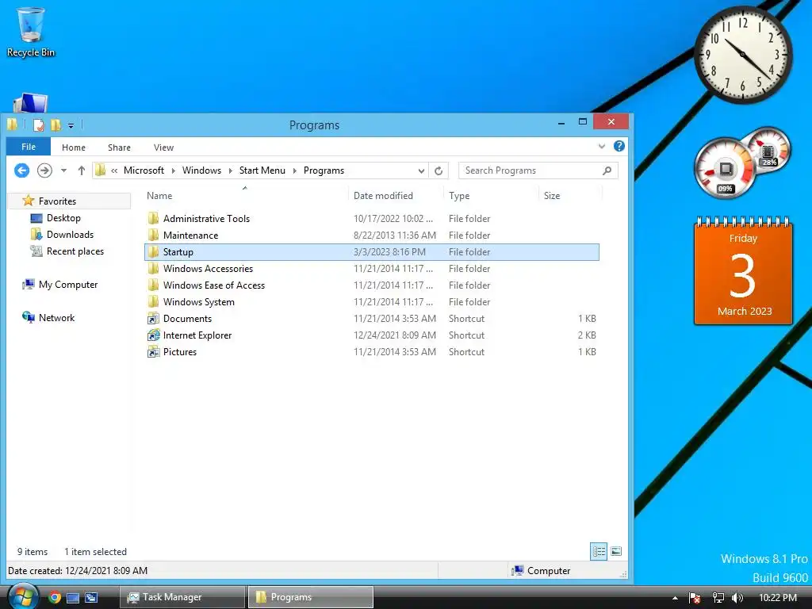Select the Windows System folder icon

tap(153, 301)
